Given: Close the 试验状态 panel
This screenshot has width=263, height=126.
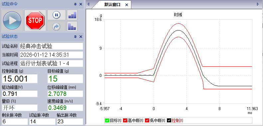Looking at the screenshot, I should (x=81, y=37).
